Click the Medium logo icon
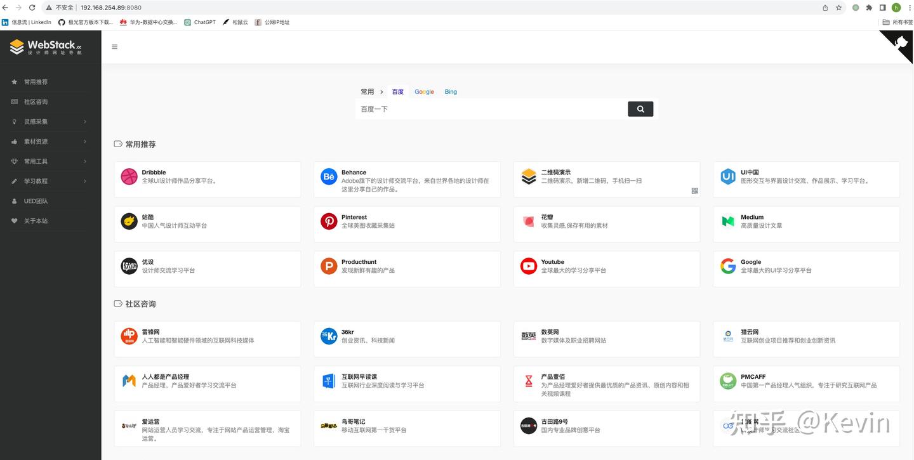This screenshot has width=914, height=460. tap(728, 221)
